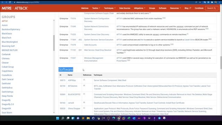The image size is (222, 125).
Task: Open Blue Mockingbird group
Action: coord(10,42)
